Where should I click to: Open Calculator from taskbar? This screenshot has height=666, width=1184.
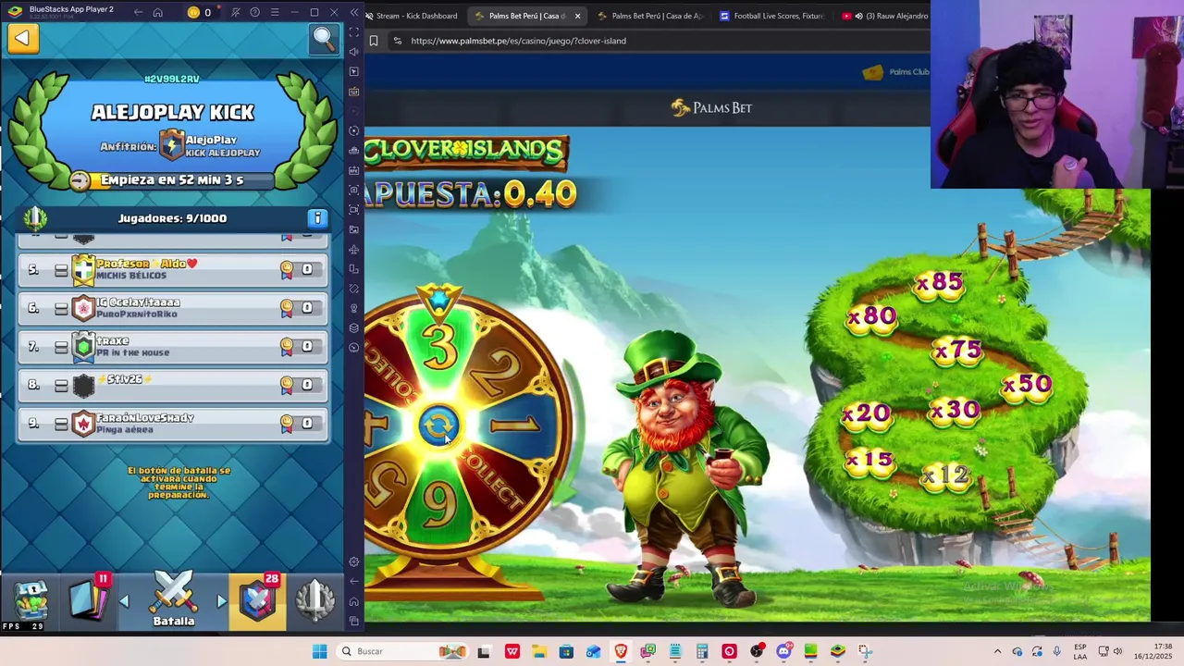click(x=702, y=651)
